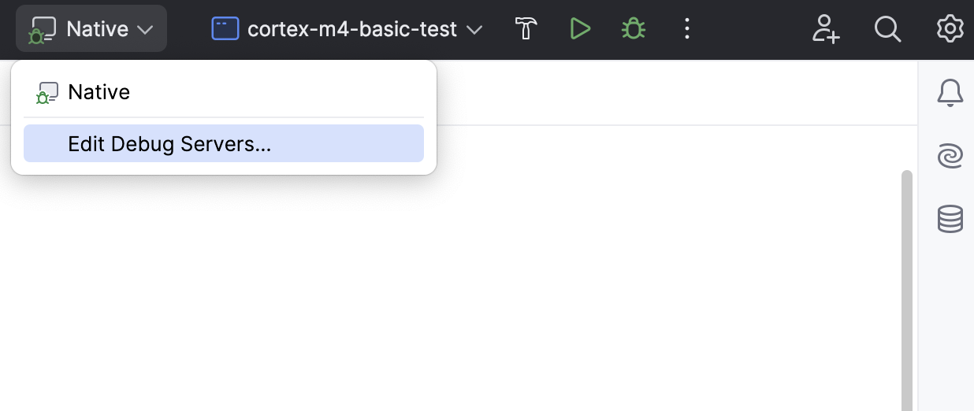This screenshot has width=974, height=411.
Task: Open Search Everywhere with the magnifier icon
Action: pos(887,29)
